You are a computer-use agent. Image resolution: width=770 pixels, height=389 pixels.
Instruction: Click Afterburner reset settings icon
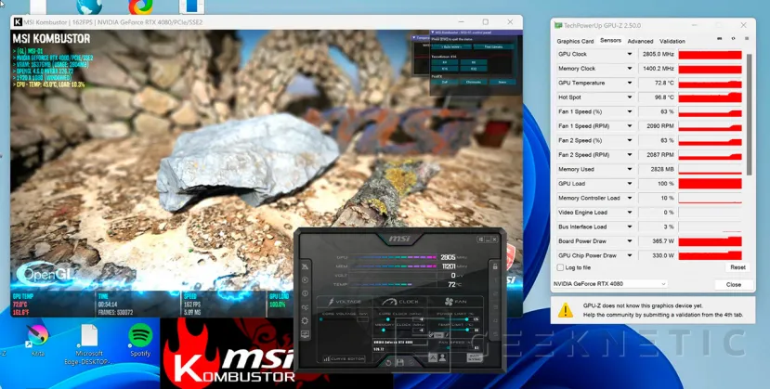click(388, 363)
